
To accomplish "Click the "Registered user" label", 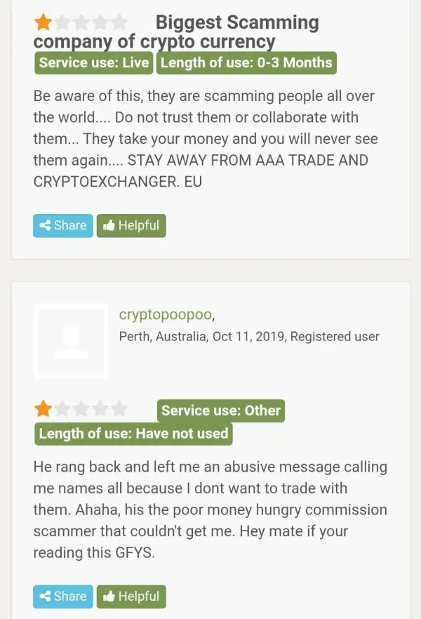I will (x=335, y=337).
